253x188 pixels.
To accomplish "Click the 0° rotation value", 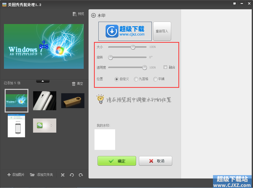I will pyautogui.click(x=151, y=57).
